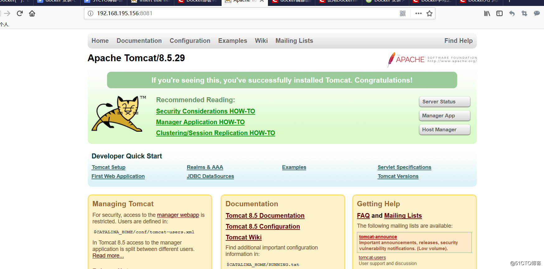
Task: Open the Tomcat Setup link
Action: 108,167
